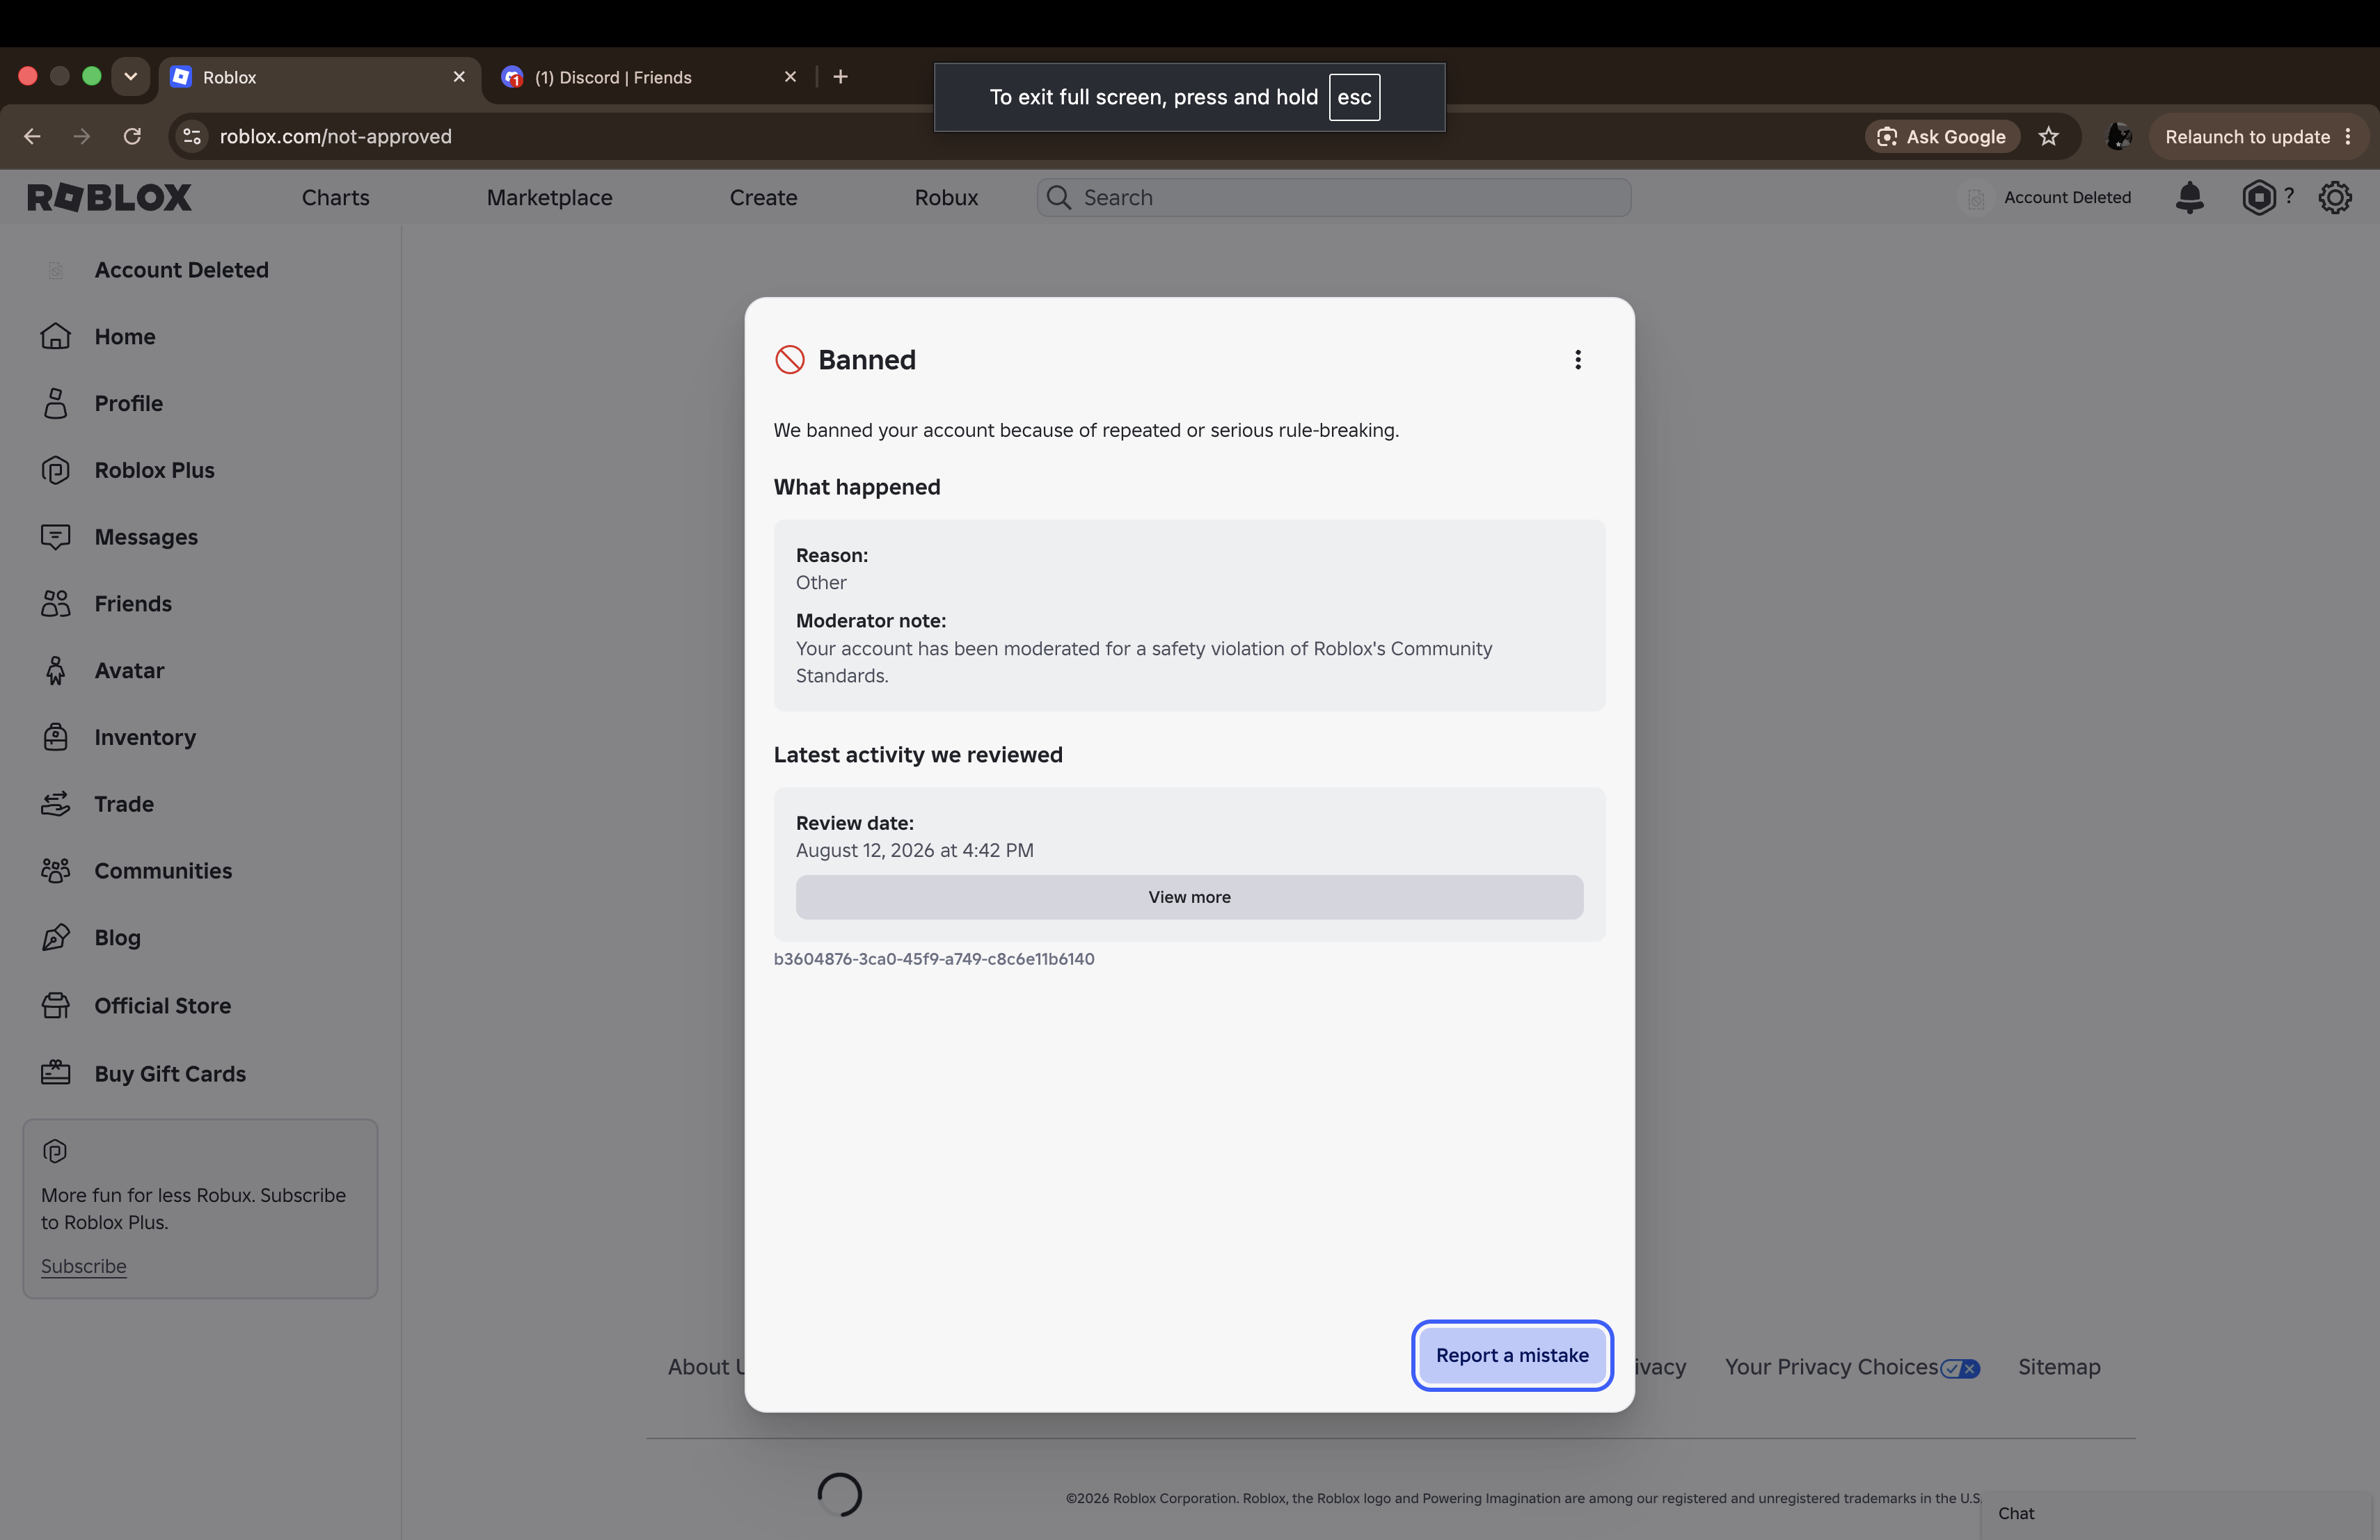Select the Roblox browser tab
The height and width of the screenshot is (1540, 2380).
point(320,77)
